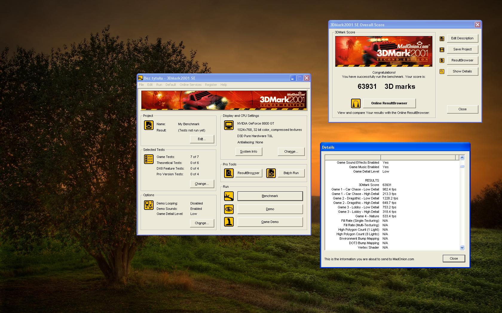Minimize the 3DMark2001 SE main window

(293, 78)
